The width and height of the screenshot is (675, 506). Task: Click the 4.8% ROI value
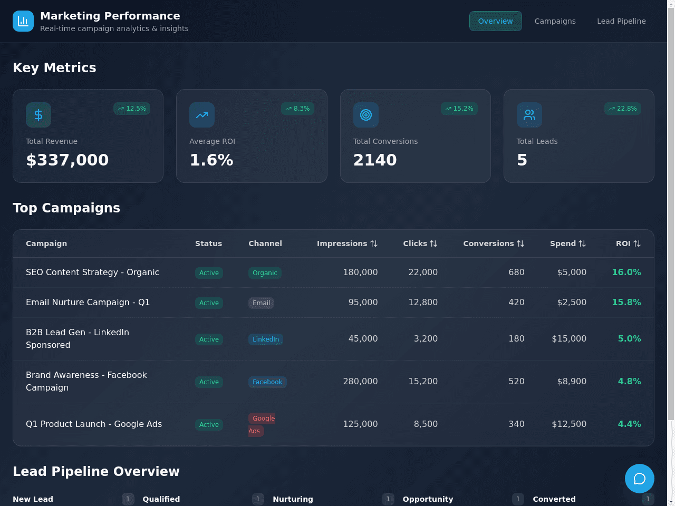point(630,382)
